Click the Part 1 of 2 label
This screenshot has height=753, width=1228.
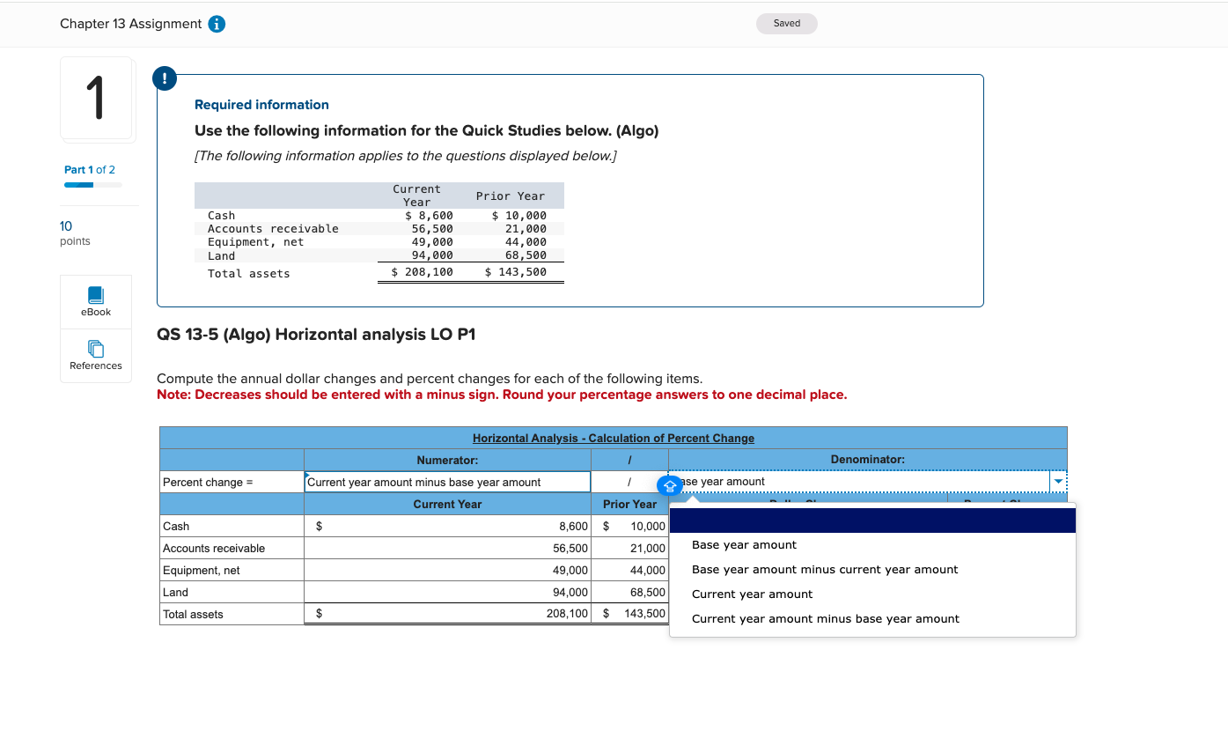(x=90, y=170)
